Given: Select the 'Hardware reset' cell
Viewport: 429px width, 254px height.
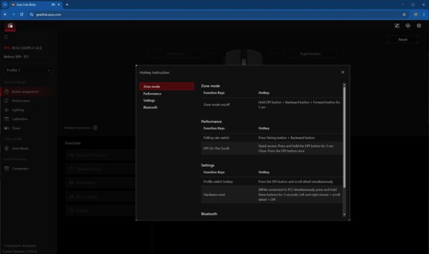Looking at the screenshot, I should pyautogui.click(x=214, y=195).
